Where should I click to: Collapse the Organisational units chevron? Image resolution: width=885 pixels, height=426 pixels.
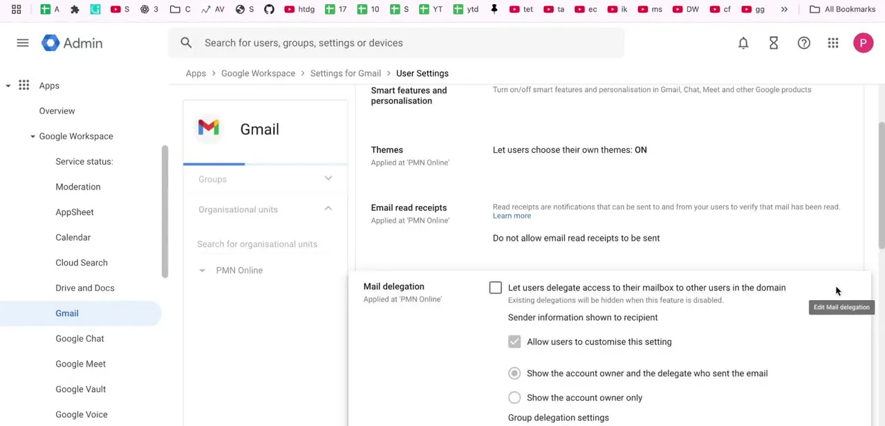point(328,209)
